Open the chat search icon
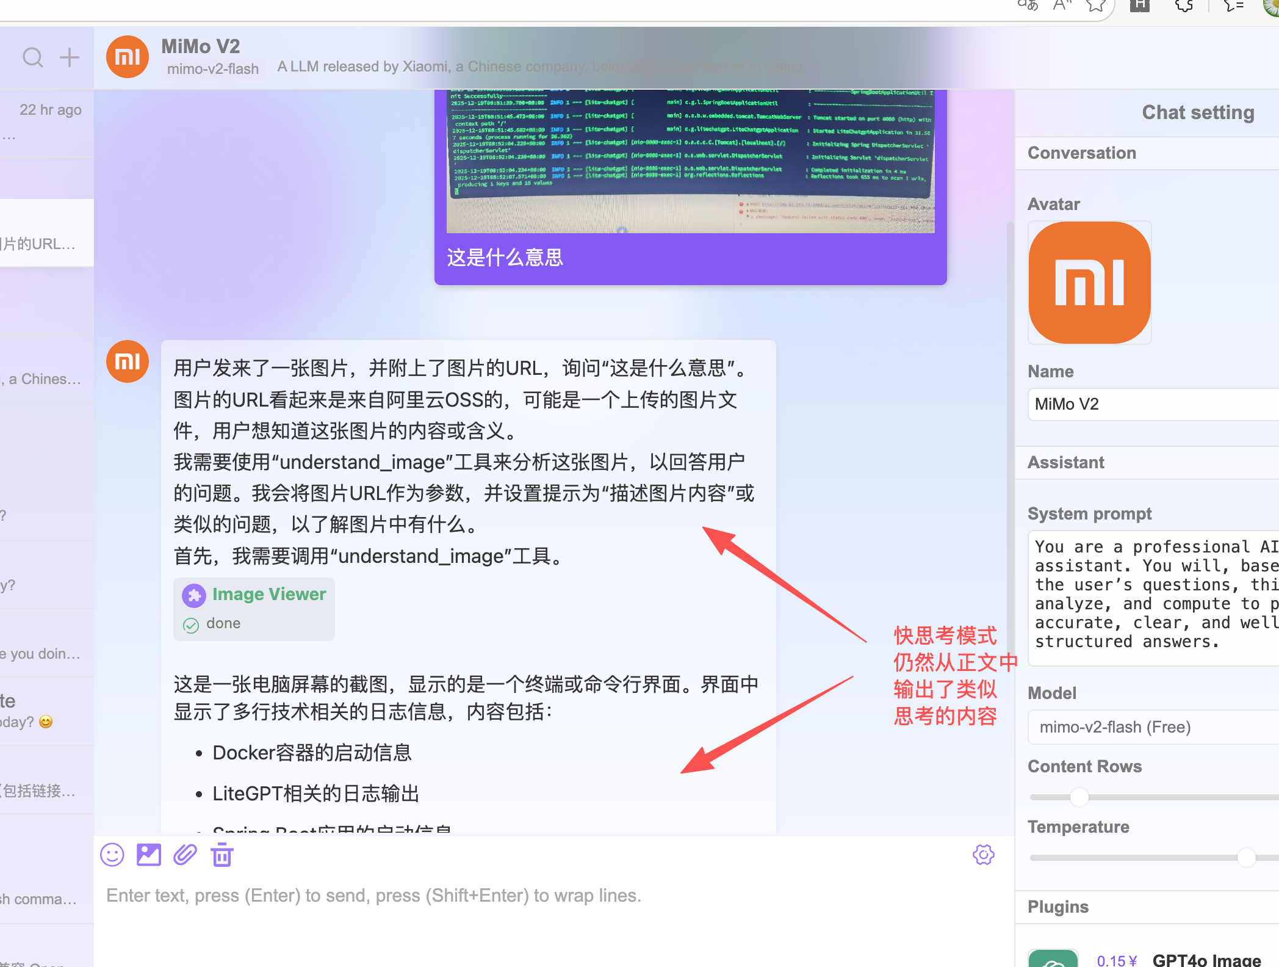Viewport: 1279px width, 967px height. [33, 58]
